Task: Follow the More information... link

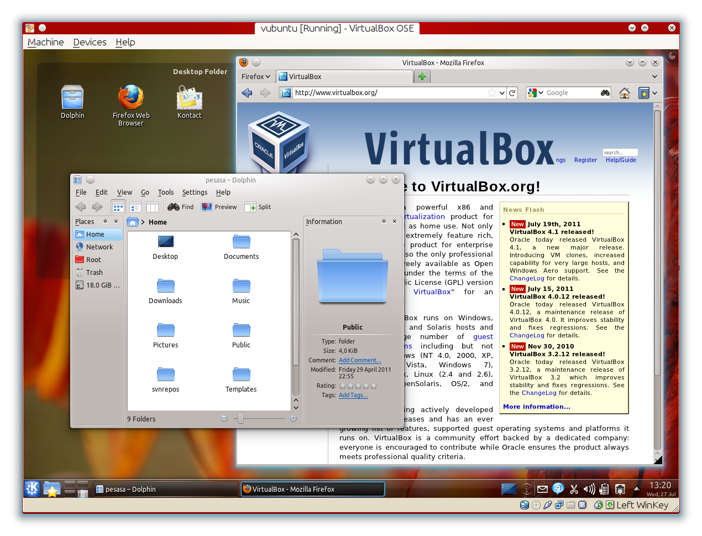Action: (537, 407)
